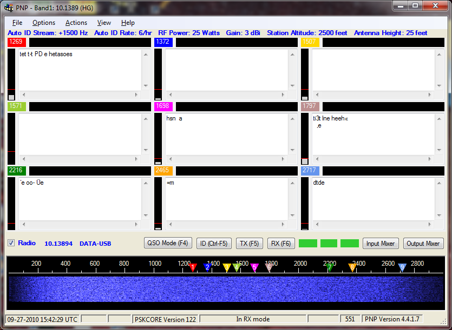Image resolution: width=452 pixels, height=330 pixels.
Task: Click the In RX mode status field
Action: [253, 319]
